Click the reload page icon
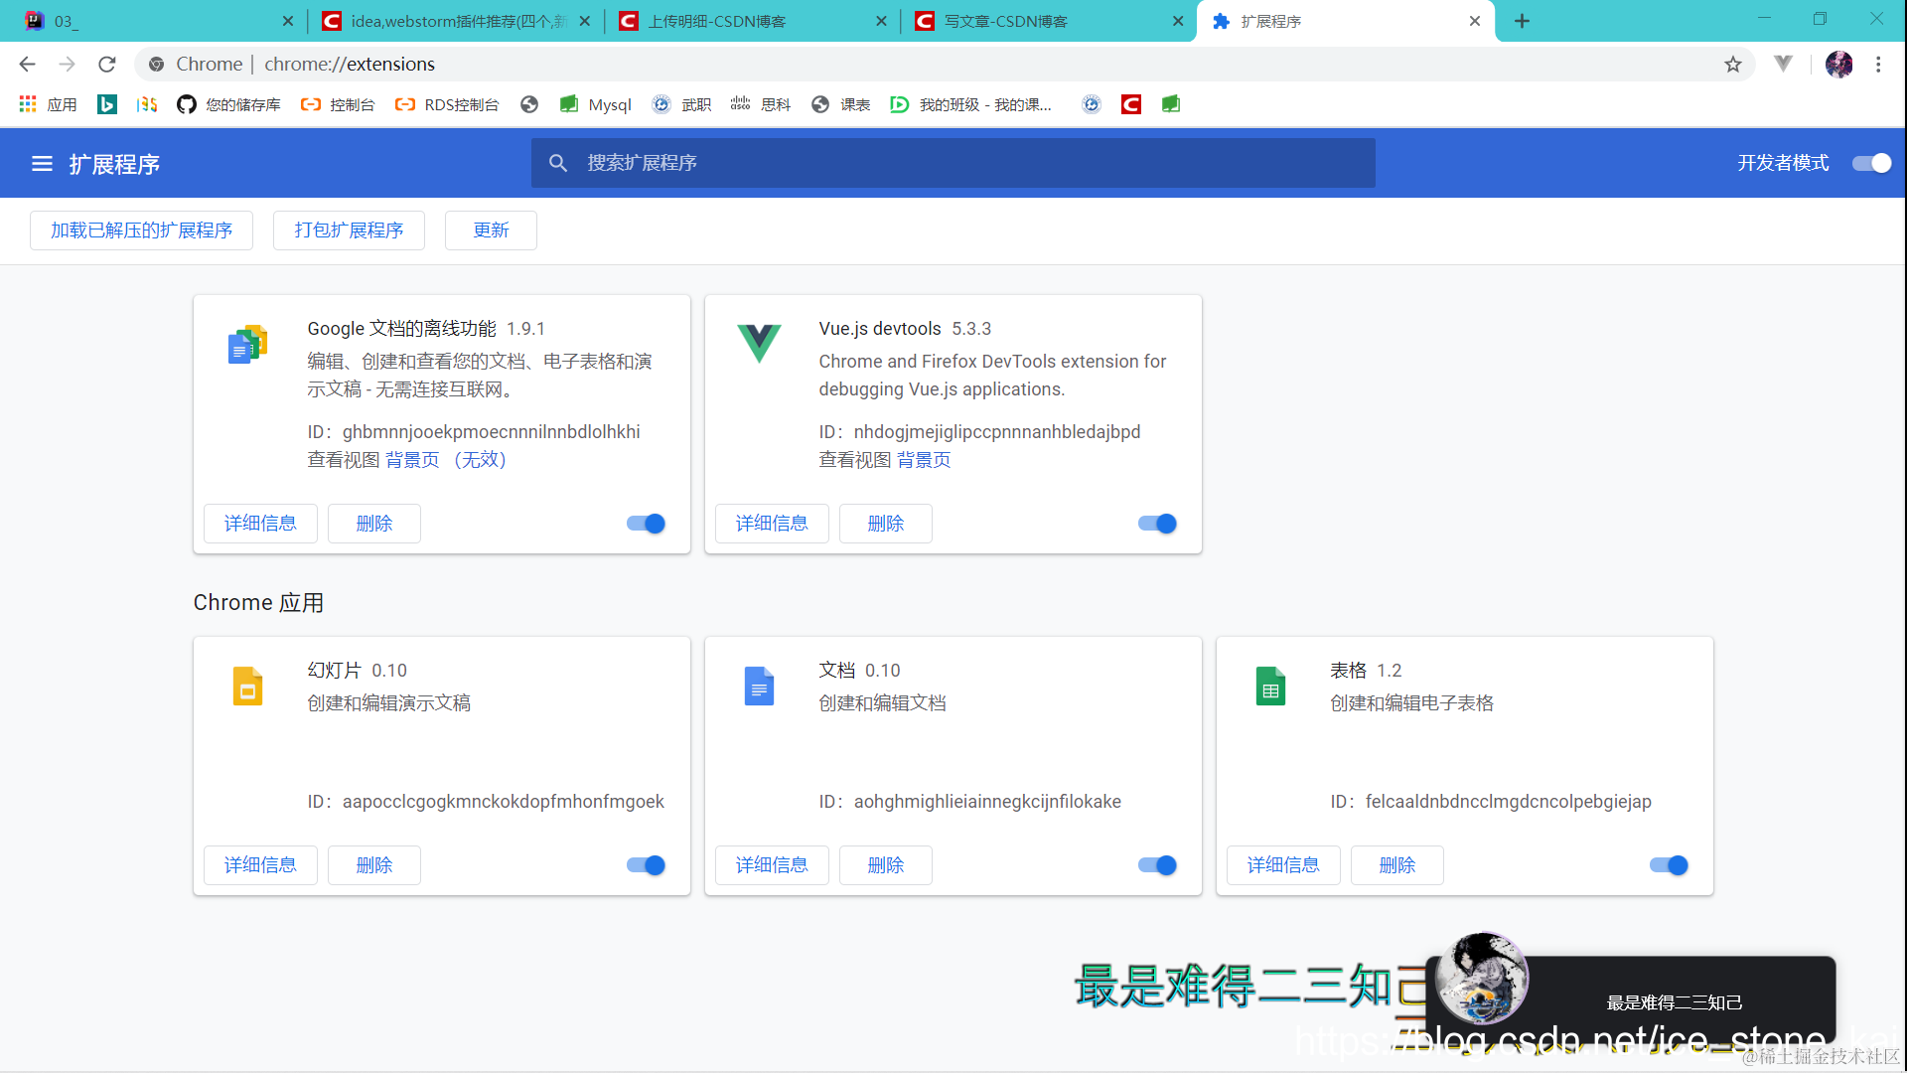Image resolution: width=1907 pixels, height=1073 pixels. point(106,64)
